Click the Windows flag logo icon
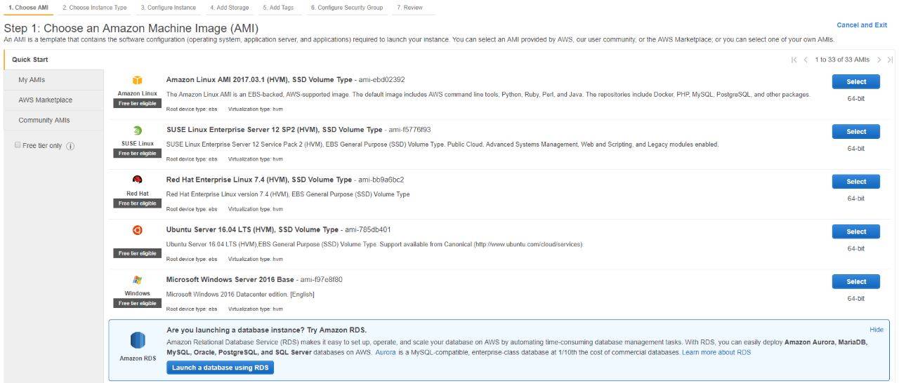Viewport: 899px width, 383px height. 138,280
